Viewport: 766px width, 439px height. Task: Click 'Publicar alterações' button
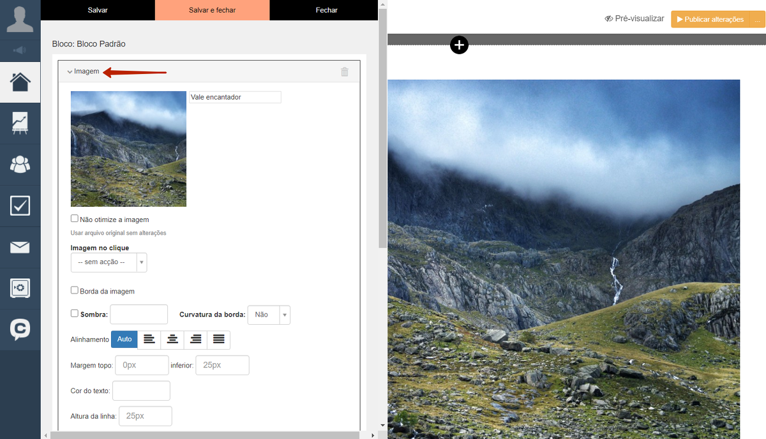tap(710, 19)
